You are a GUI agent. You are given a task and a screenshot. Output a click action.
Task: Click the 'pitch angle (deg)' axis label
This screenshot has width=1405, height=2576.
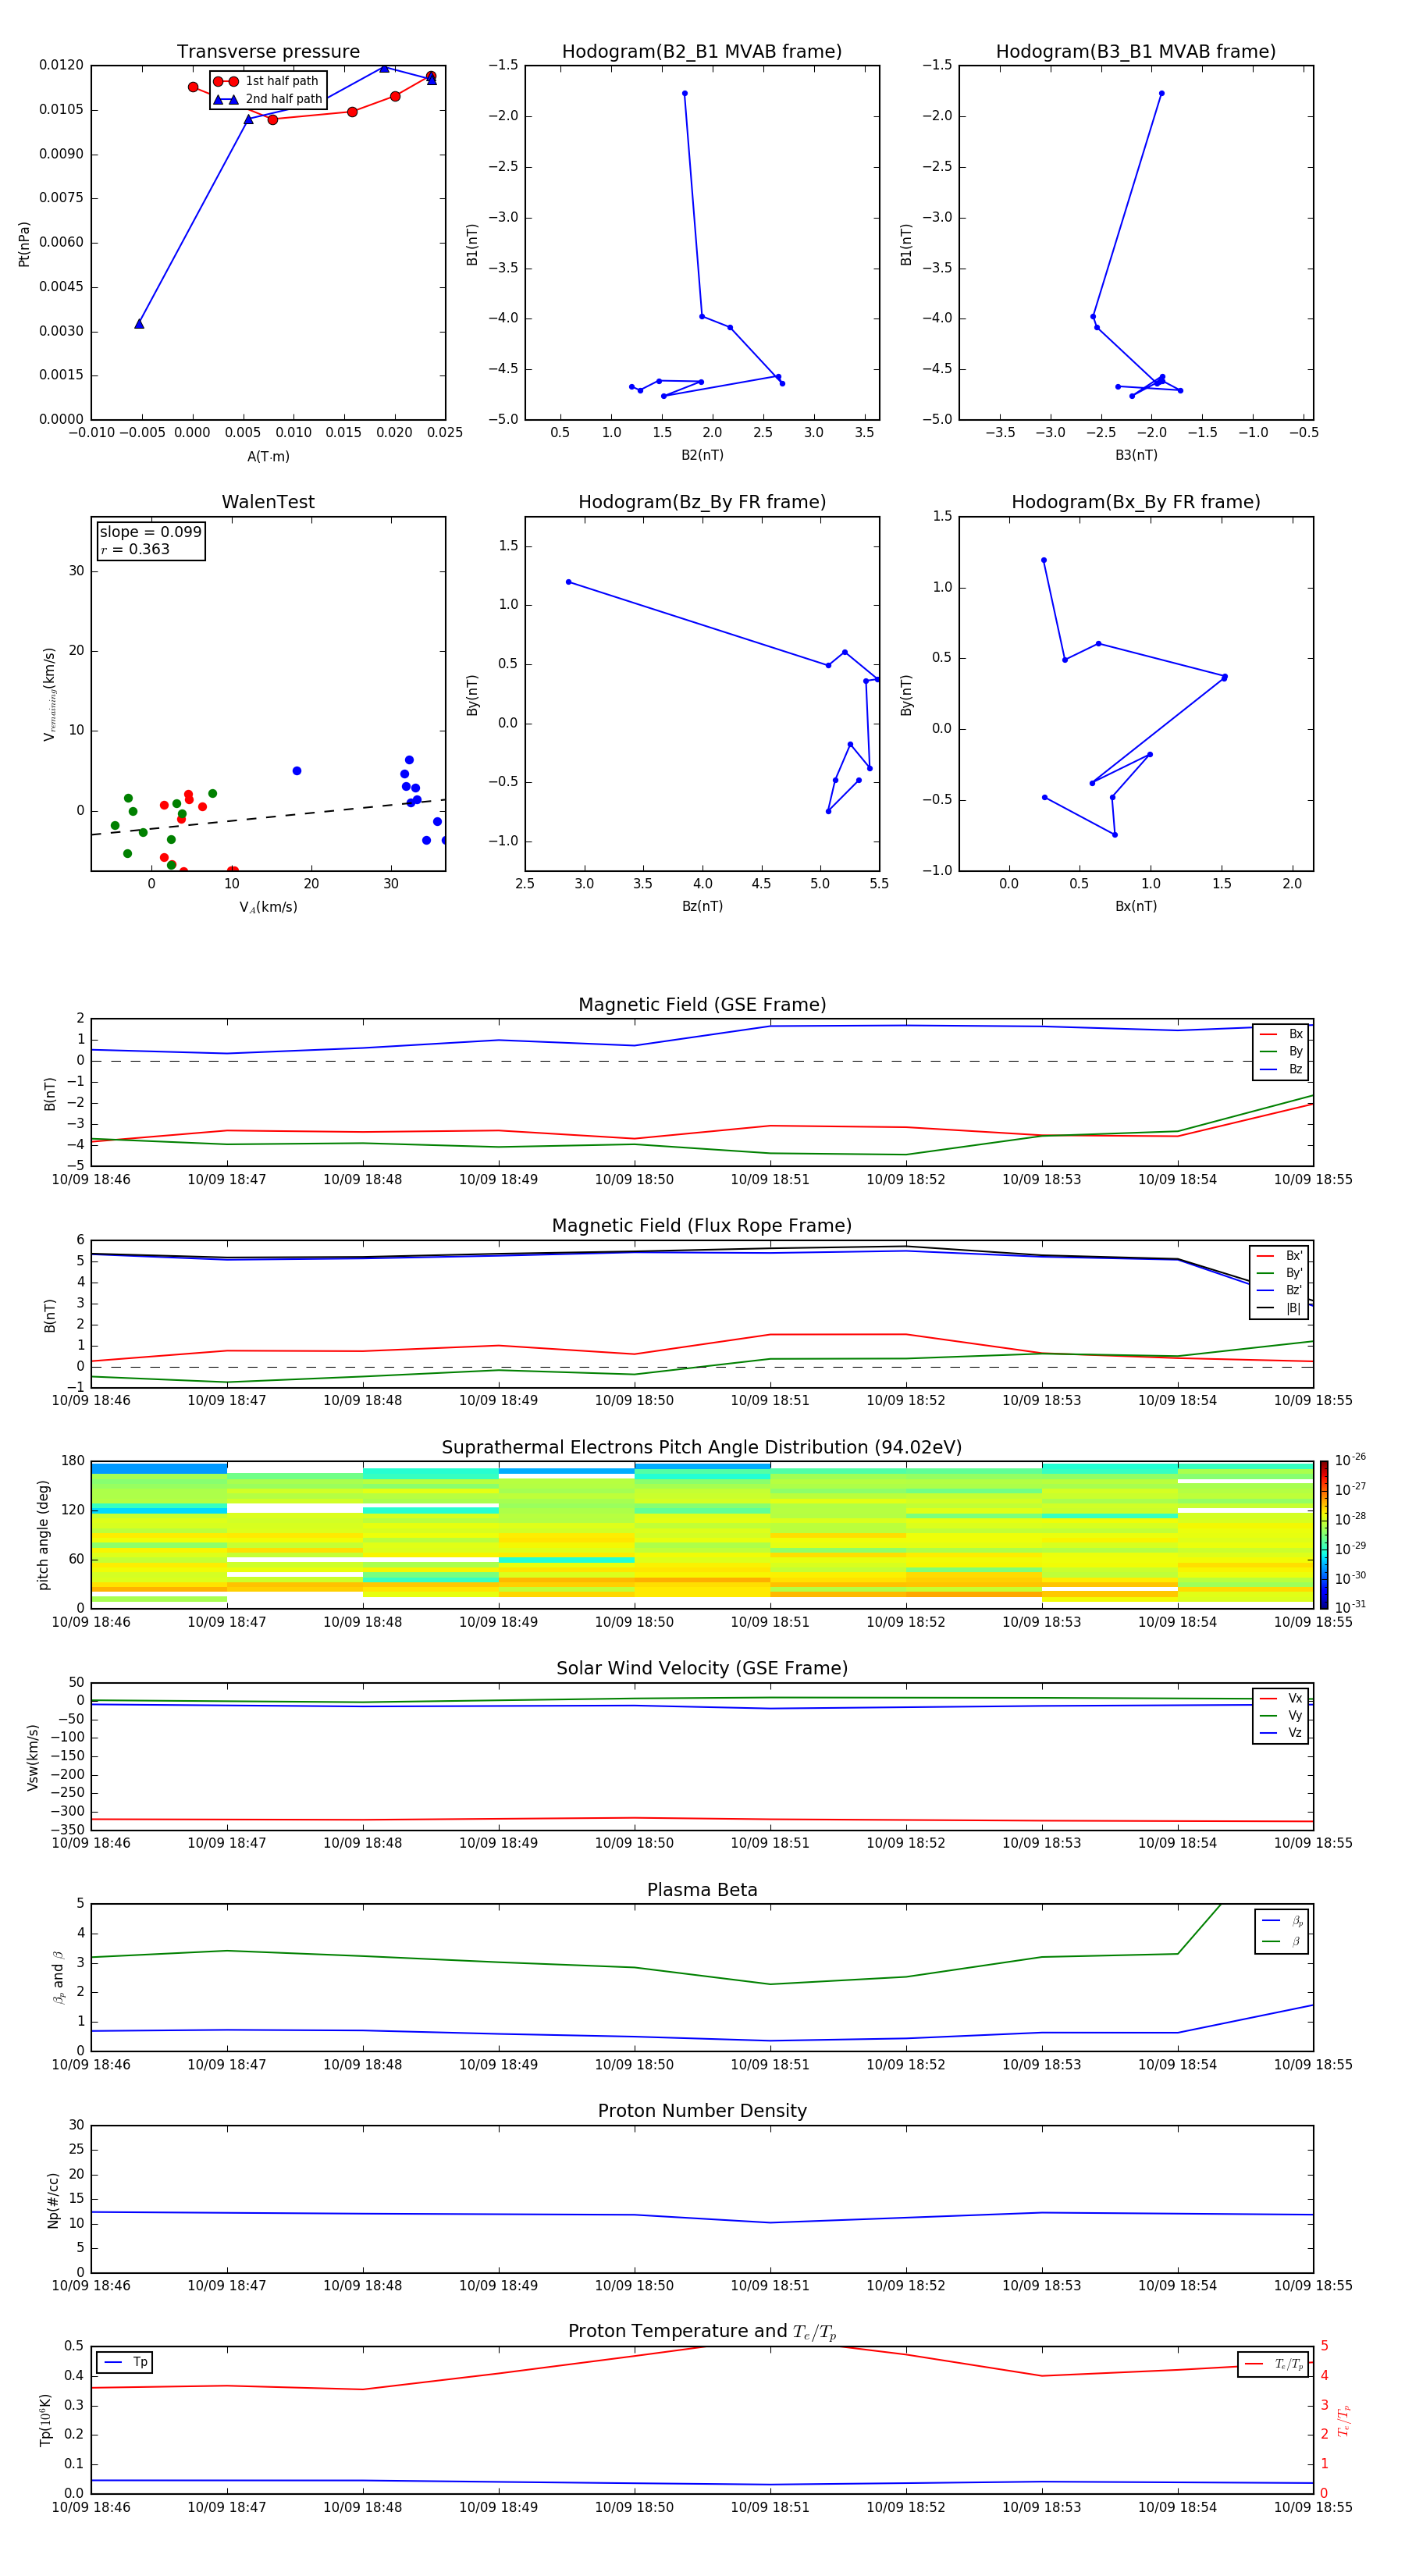(x=43, y=1535)
